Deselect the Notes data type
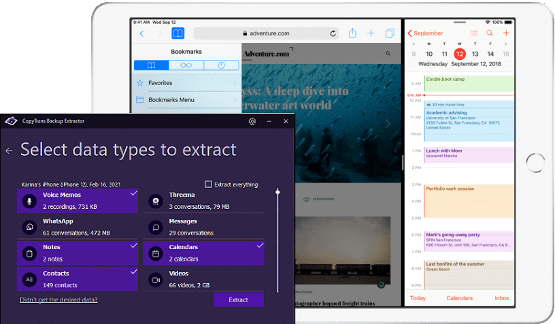Image resolution: width=555 pixels, height=324 pixels. pyautogui.click(x=78, y=253)
